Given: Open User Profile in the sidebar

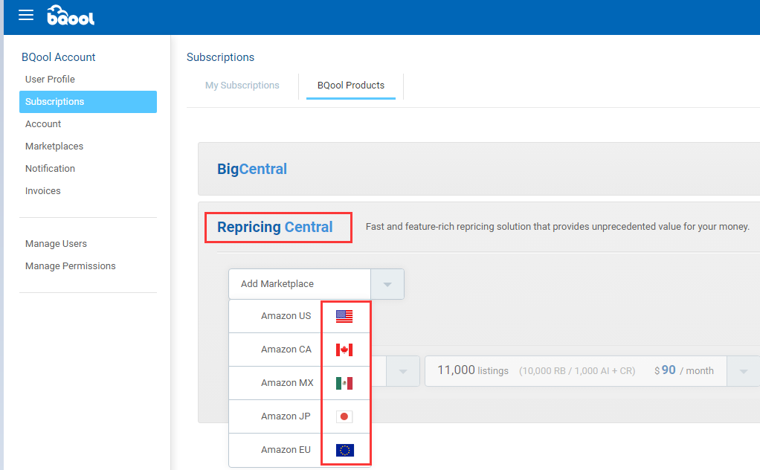Looking at the screenshot, I should click(50, 80).
